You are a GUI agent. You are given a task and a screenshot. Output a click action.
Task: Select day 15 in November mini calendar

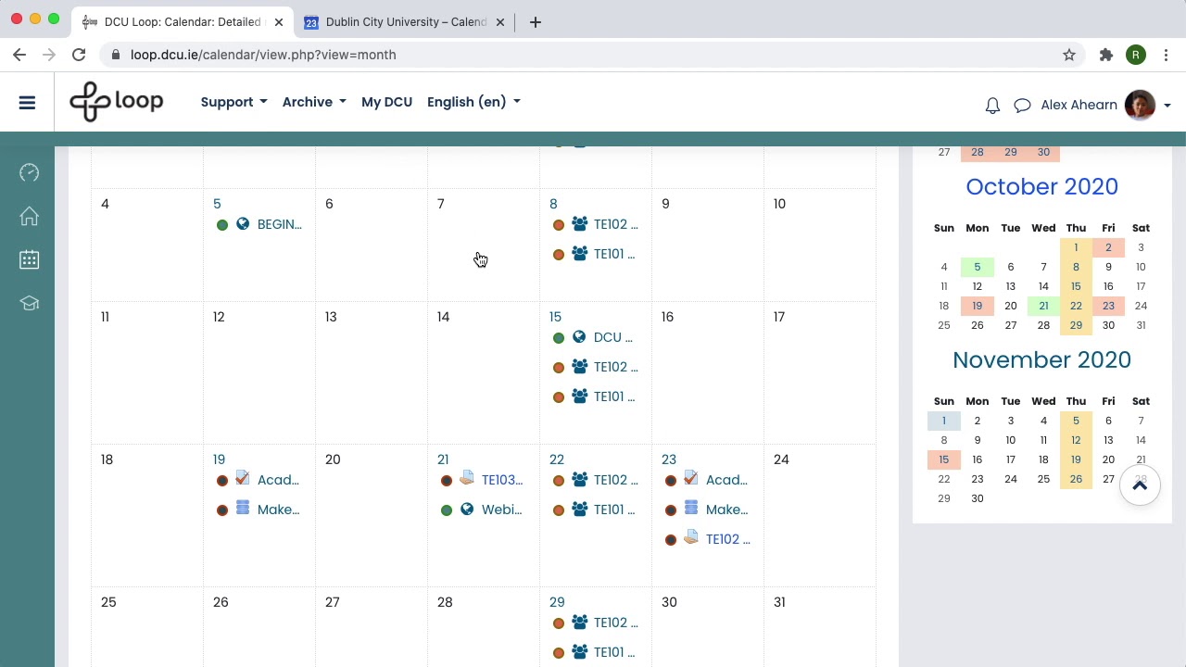(x=943, y=459)
